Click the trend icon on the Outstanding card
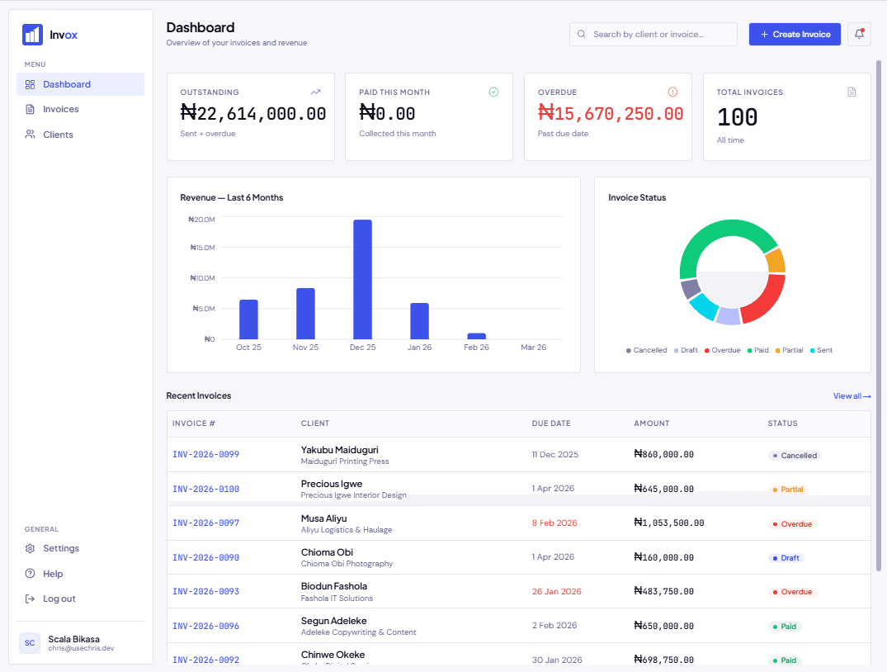 click(x=316, y=92)
